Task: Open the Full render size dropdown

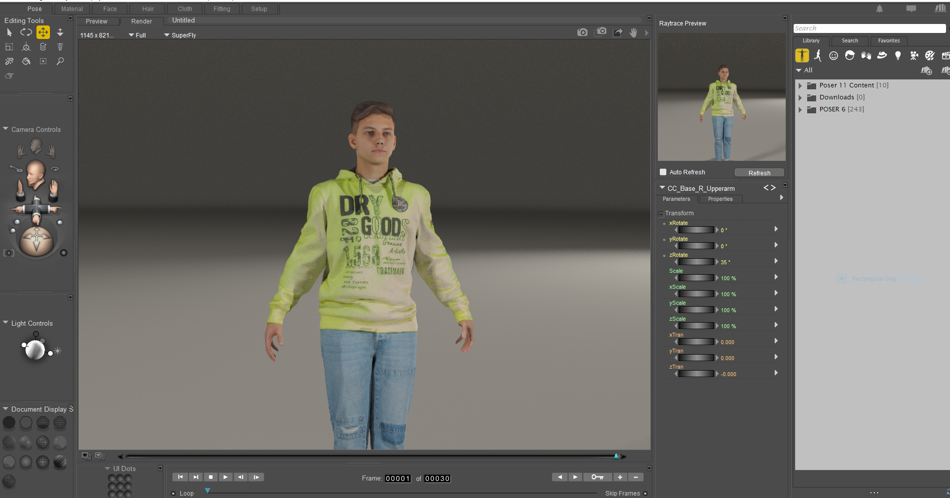Action: point(137,35)
